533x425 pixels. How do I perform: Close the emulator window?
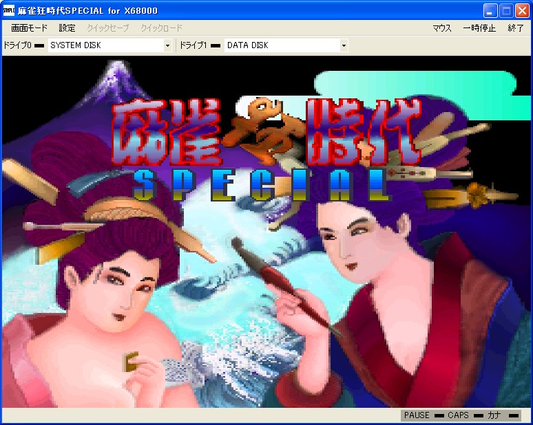click(x=522, y=11)
